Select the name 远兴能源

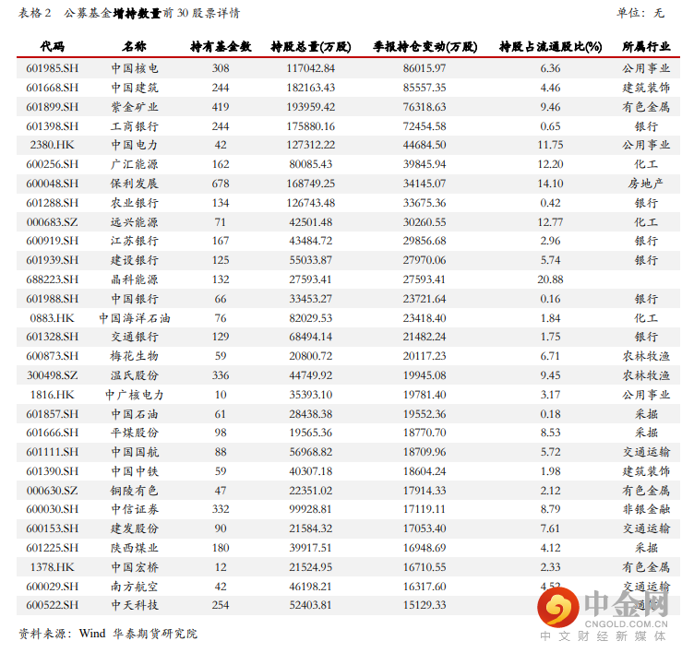pyautogui.click(x=135, y=222)
